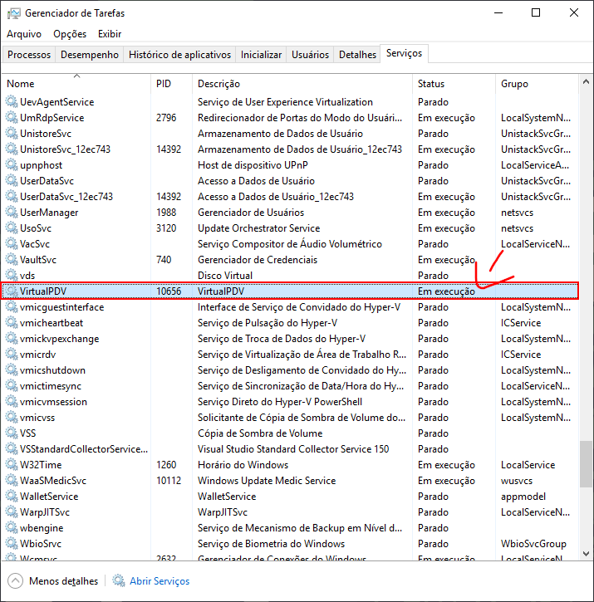
Task: Click the gear icon beside vmictimesync
Action: [x=12, y=386]
